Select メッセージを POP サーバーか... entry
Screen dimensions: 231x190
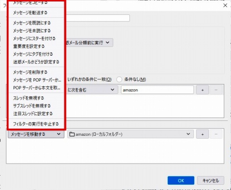pos(36,80)
